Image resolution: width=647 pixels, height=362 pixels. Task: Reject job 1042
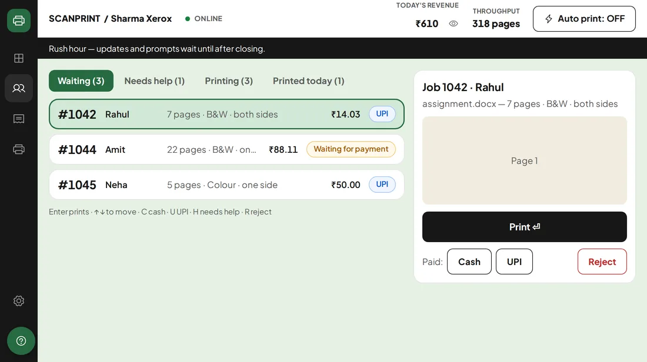coord(602,262)
